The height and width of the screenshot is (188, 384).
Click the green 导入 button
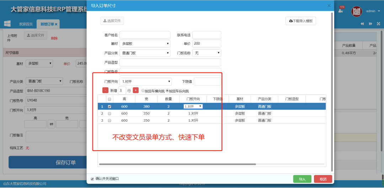(302, 179)
